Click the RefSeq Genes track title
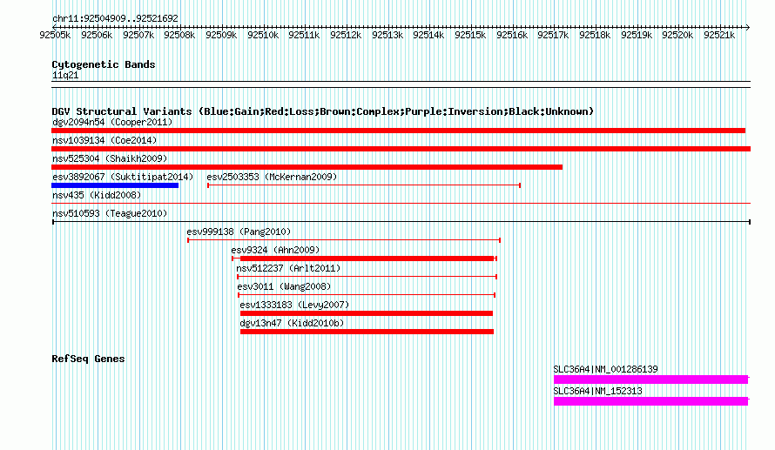The image size is (775, 450). point(88,359)
